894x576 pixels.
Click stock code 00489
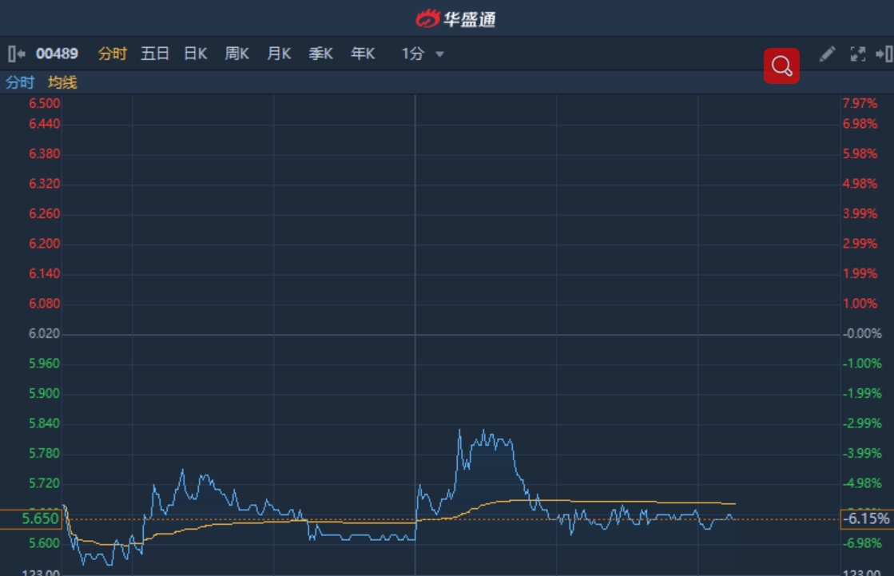coord(57,54)
